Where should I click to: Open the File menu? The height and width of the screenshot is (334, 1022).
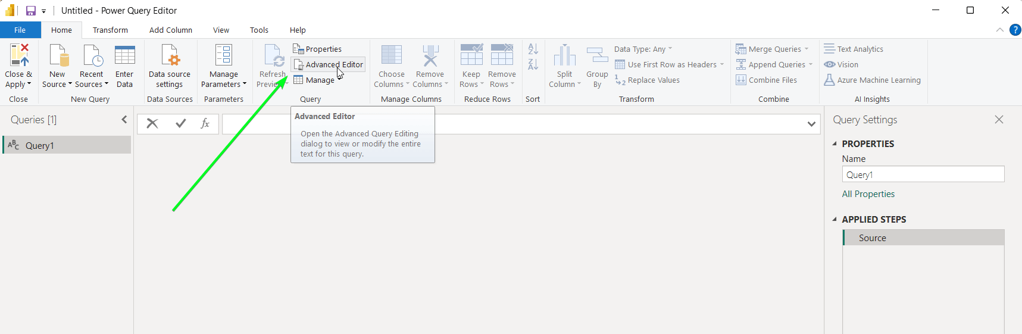point(20,30)
